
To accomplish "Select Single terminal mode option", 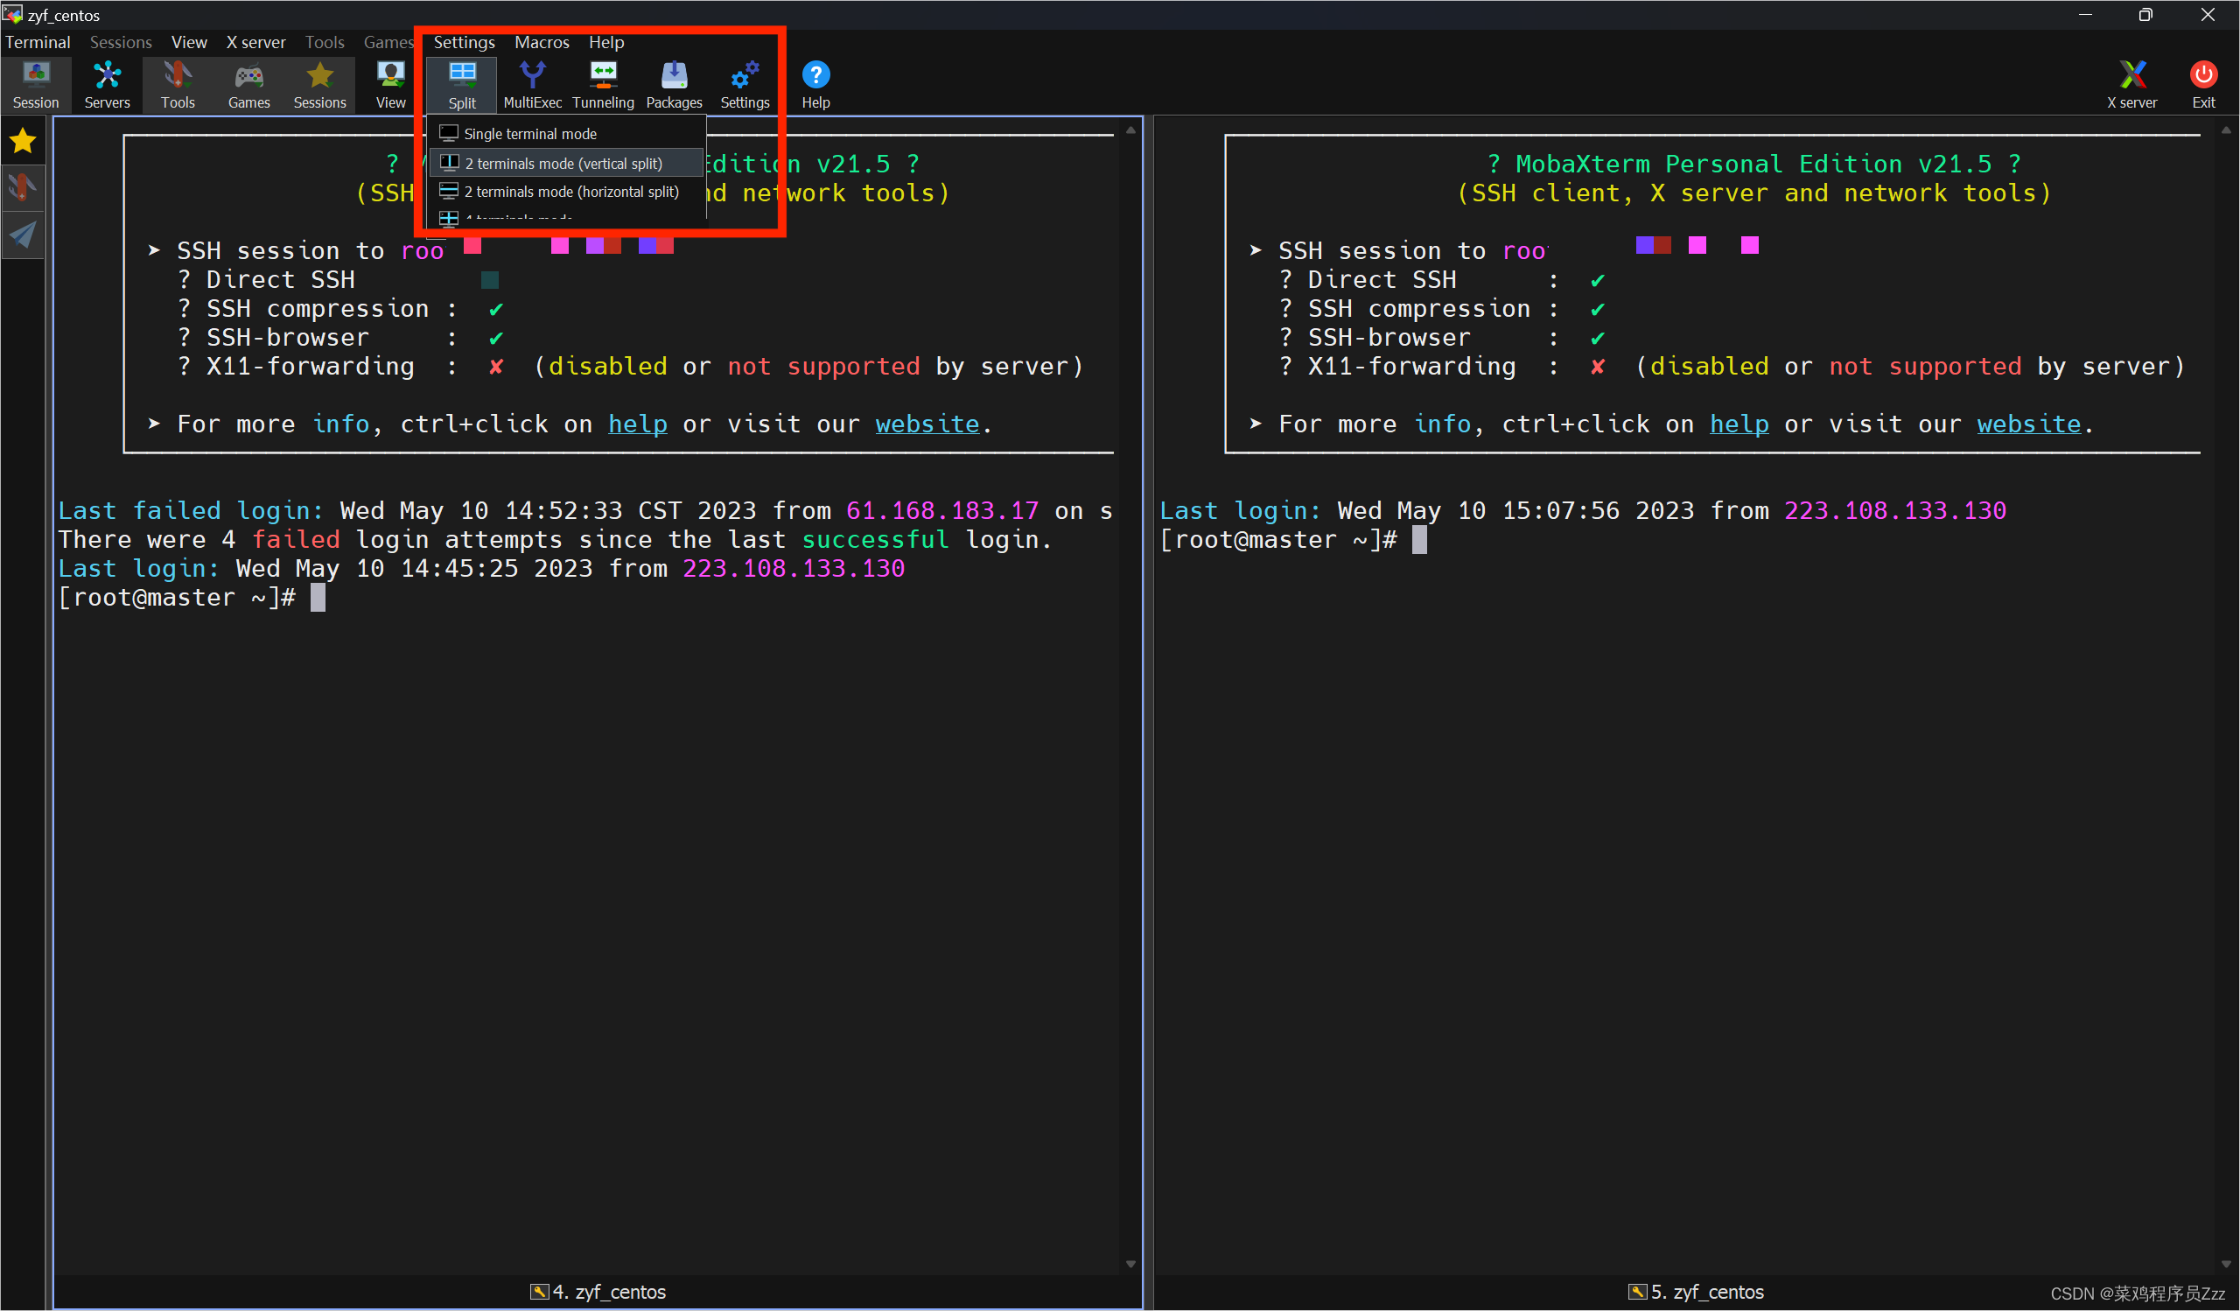I will [x=529, y=134].
